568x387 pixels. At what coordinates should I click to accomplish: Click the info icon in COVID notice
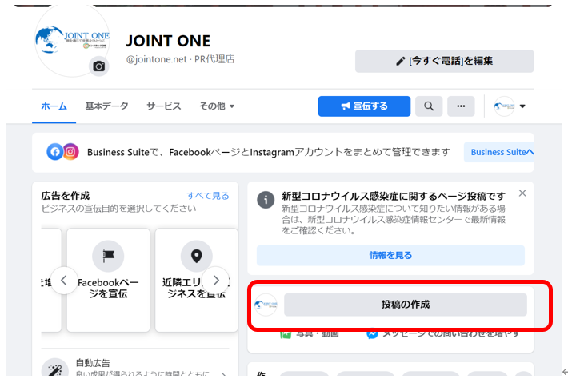[266, 200]
